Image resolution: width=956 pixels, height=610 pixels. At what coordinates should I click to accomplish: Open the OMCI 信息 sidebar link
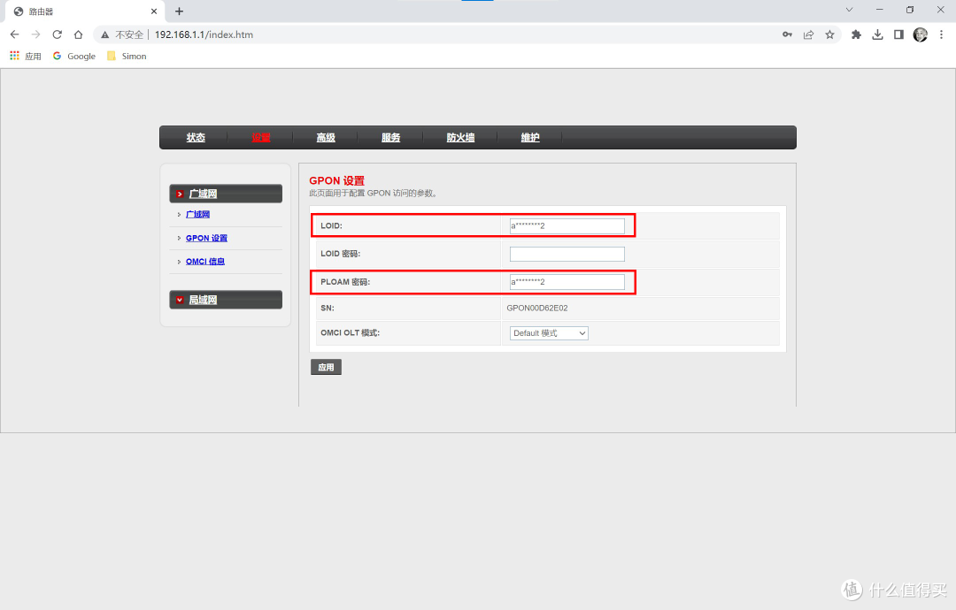(x=204, y=261)
